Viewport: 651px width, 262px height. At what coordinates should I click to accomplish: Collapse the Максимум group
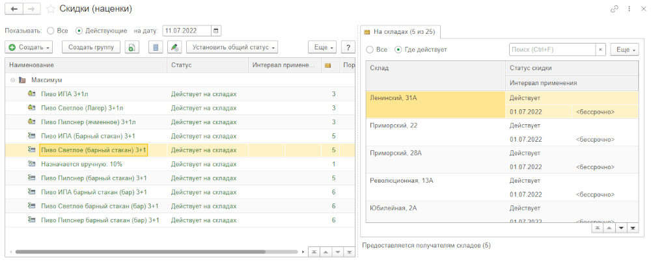[12, 80]
